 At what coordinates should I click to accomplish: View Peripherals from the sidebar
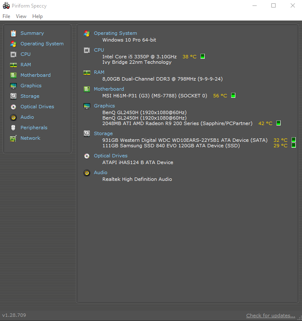(x=34, y=128)
